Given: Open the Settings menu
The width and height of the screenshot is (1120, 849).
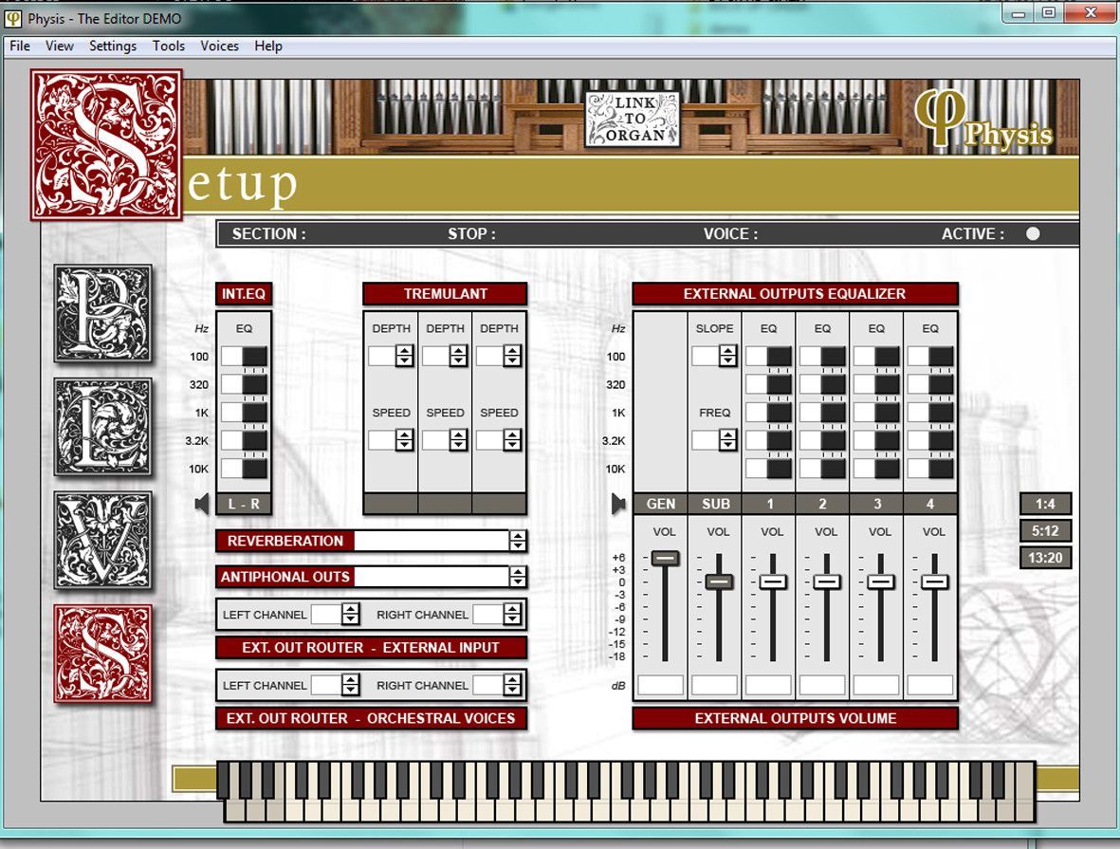Looking at the screenshot, I should pos(112,46).
